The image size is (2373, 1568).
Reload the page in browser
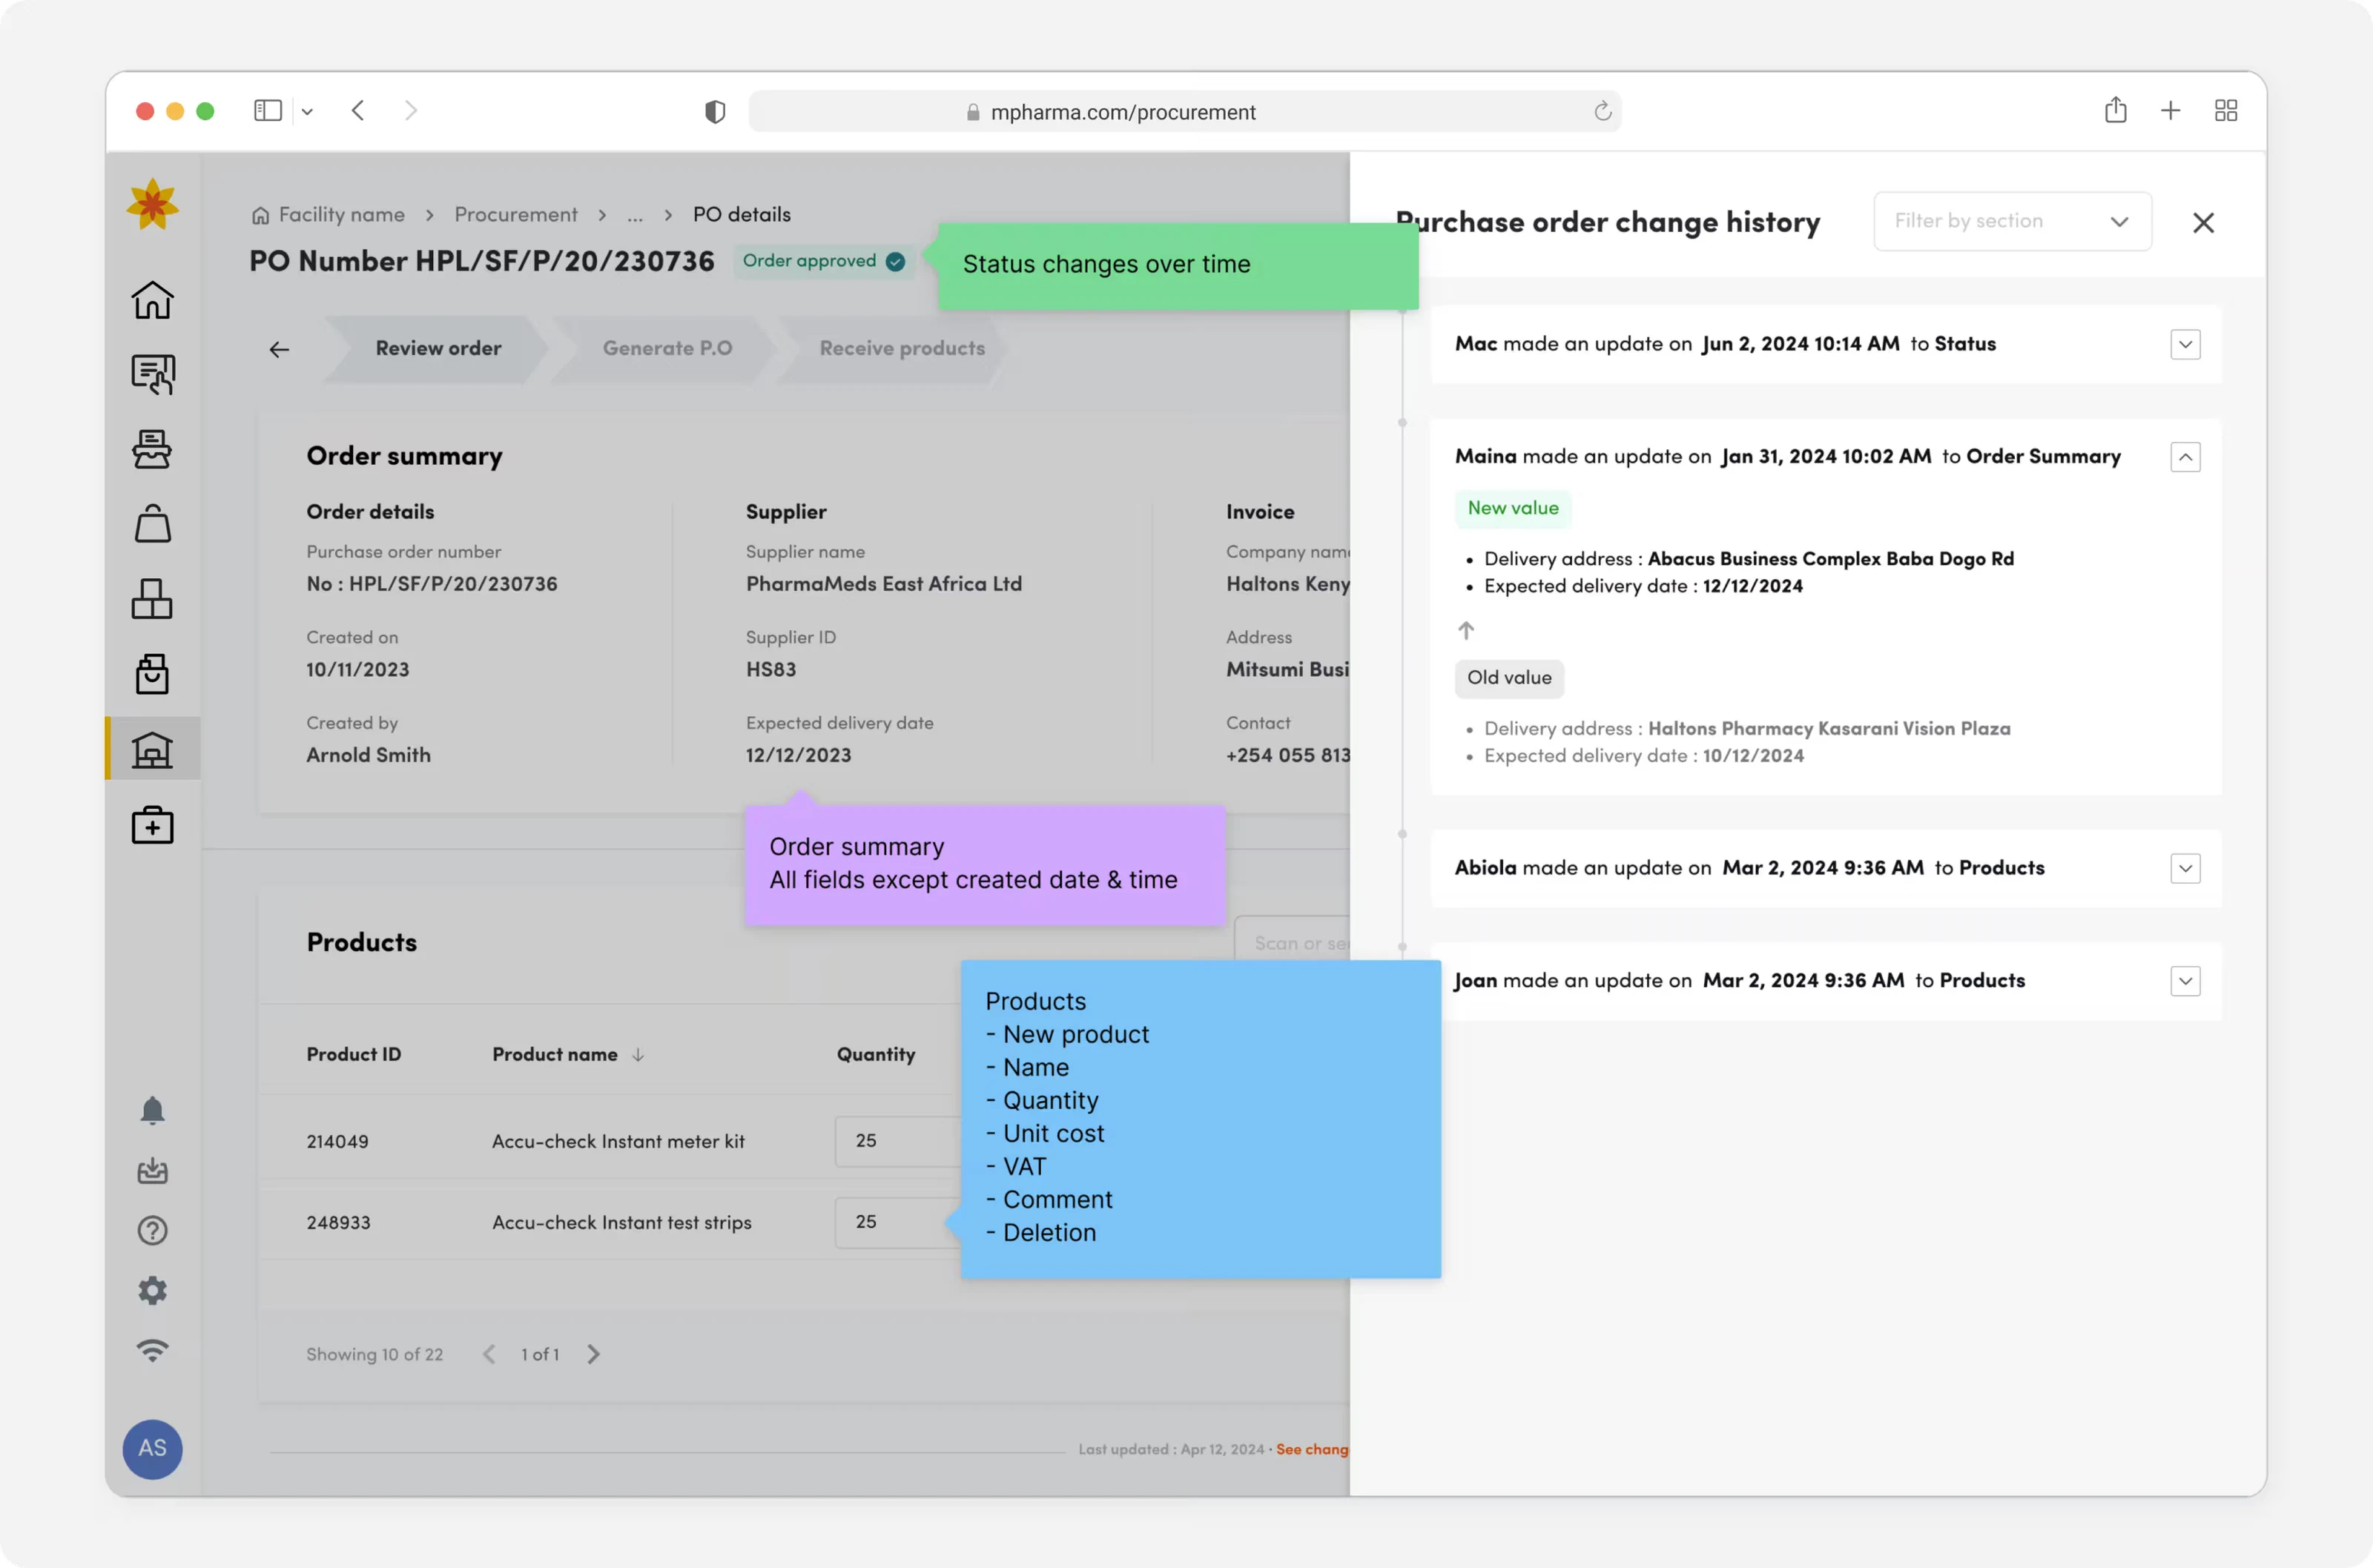tap(1602, 112)
